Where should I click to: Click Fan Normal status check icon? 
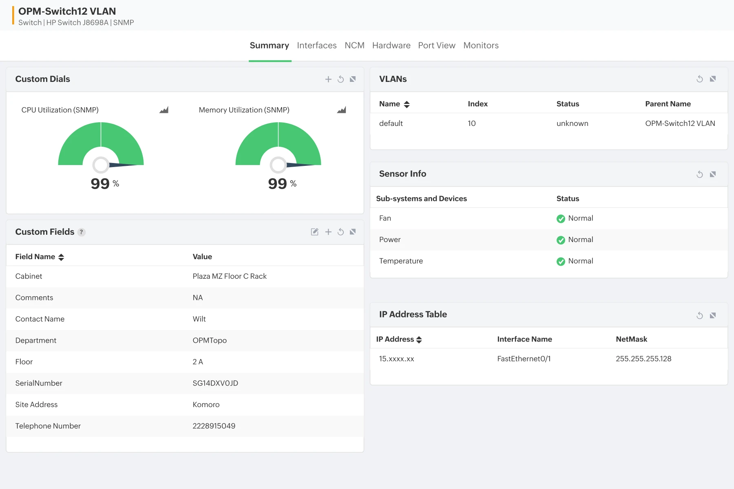pos(561,219)
